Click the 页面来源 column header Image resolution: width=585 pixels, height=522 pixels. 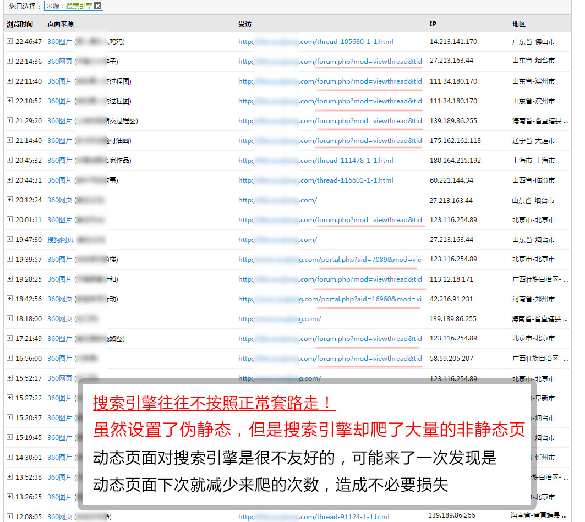tap(61, 24)
